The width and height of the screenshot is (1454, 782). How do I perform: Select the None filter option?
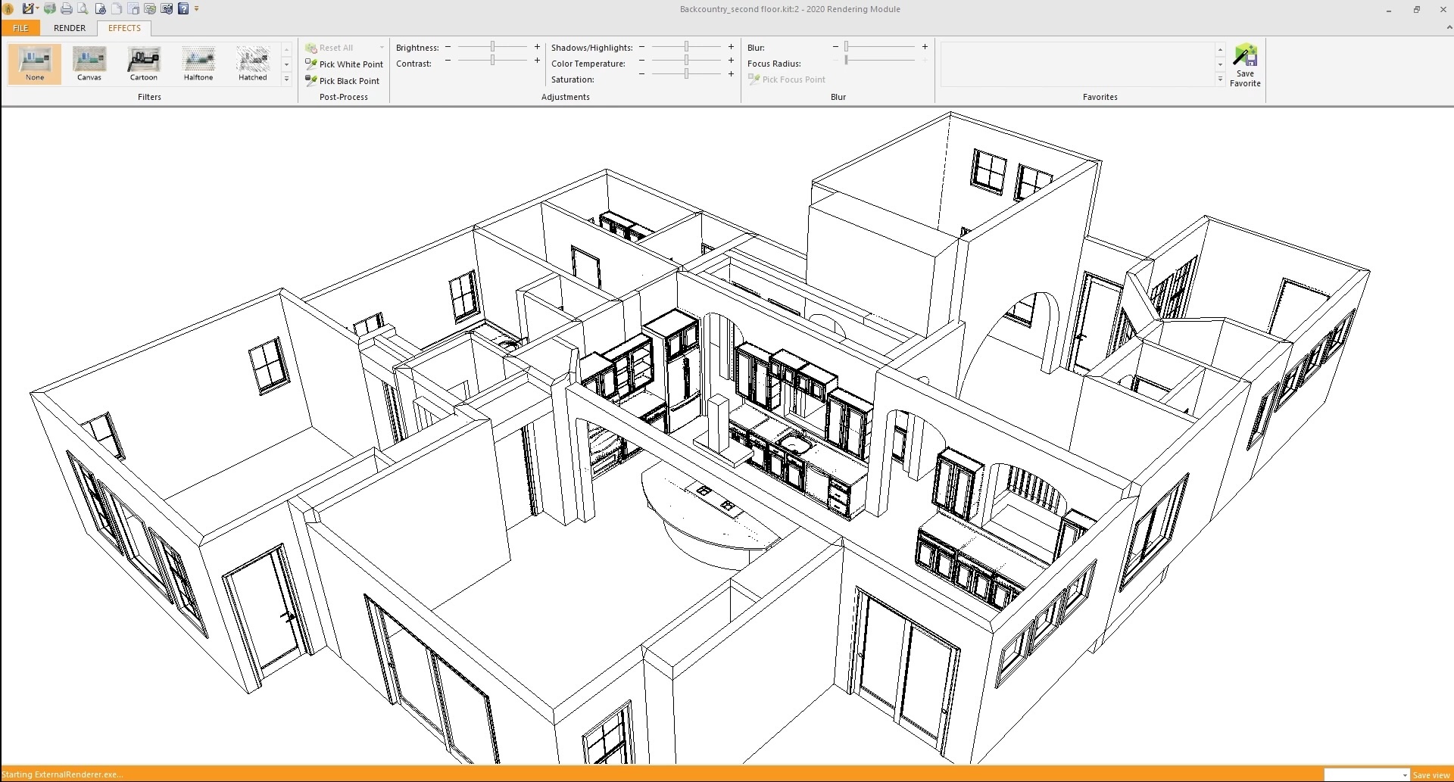(35, 64)
